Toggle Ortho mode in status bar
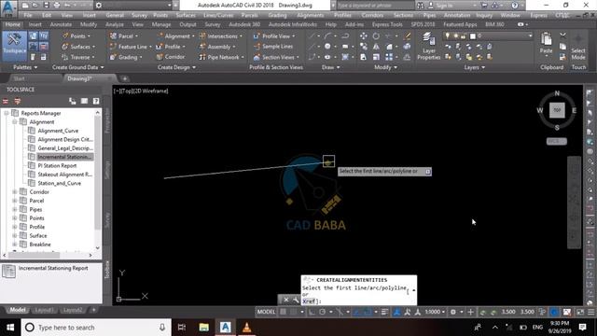 pyautogui.click(x=312, y=312)
